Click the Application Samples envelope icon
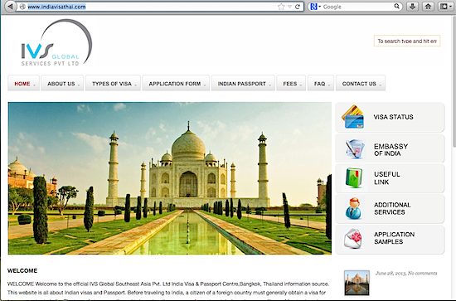The width and height of the screenshot is (456, 301). (x=352, y=239)
